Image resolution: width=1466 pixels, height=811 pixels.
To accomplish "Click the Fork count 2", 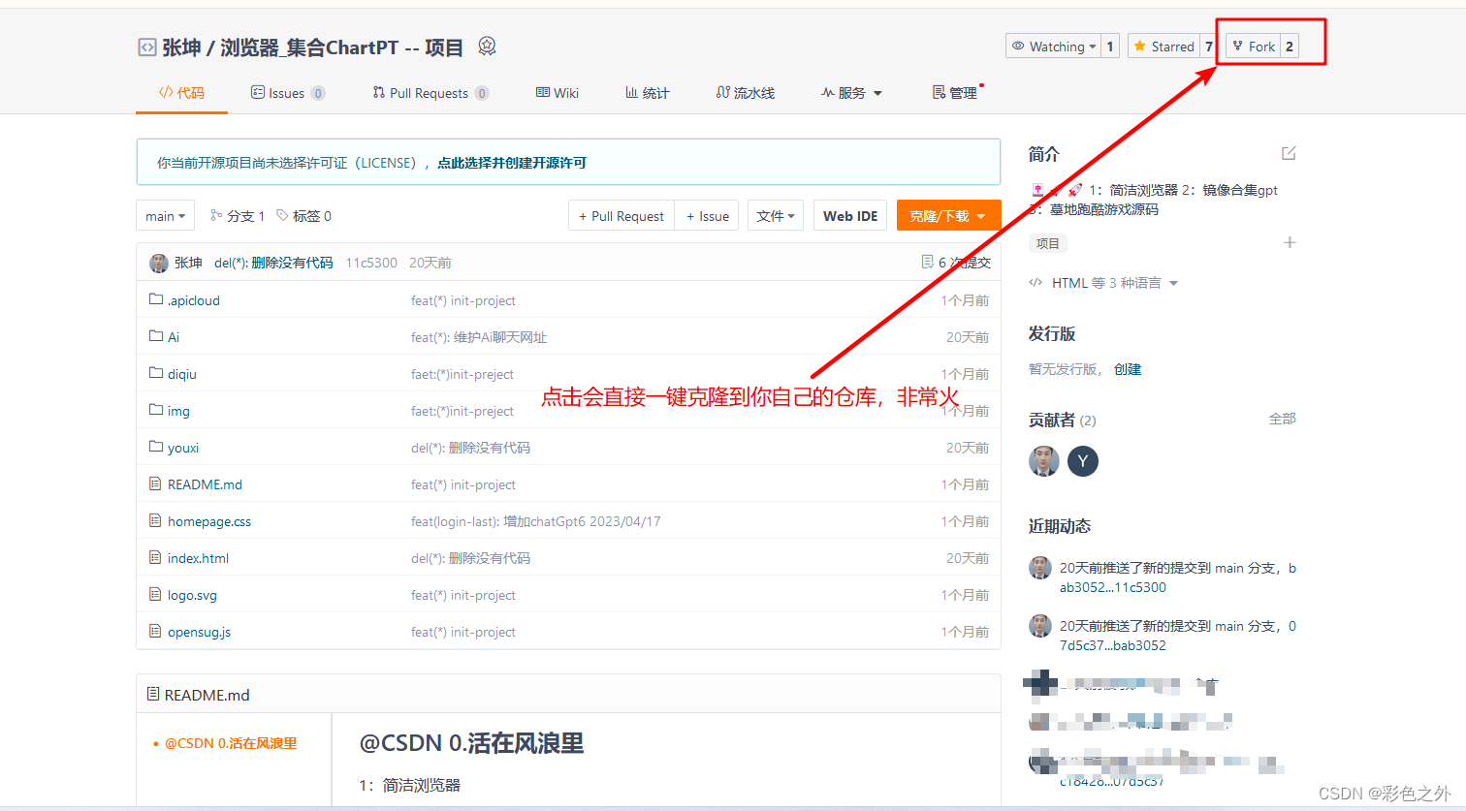I will pyautogui.click(x=1290, y=47).
